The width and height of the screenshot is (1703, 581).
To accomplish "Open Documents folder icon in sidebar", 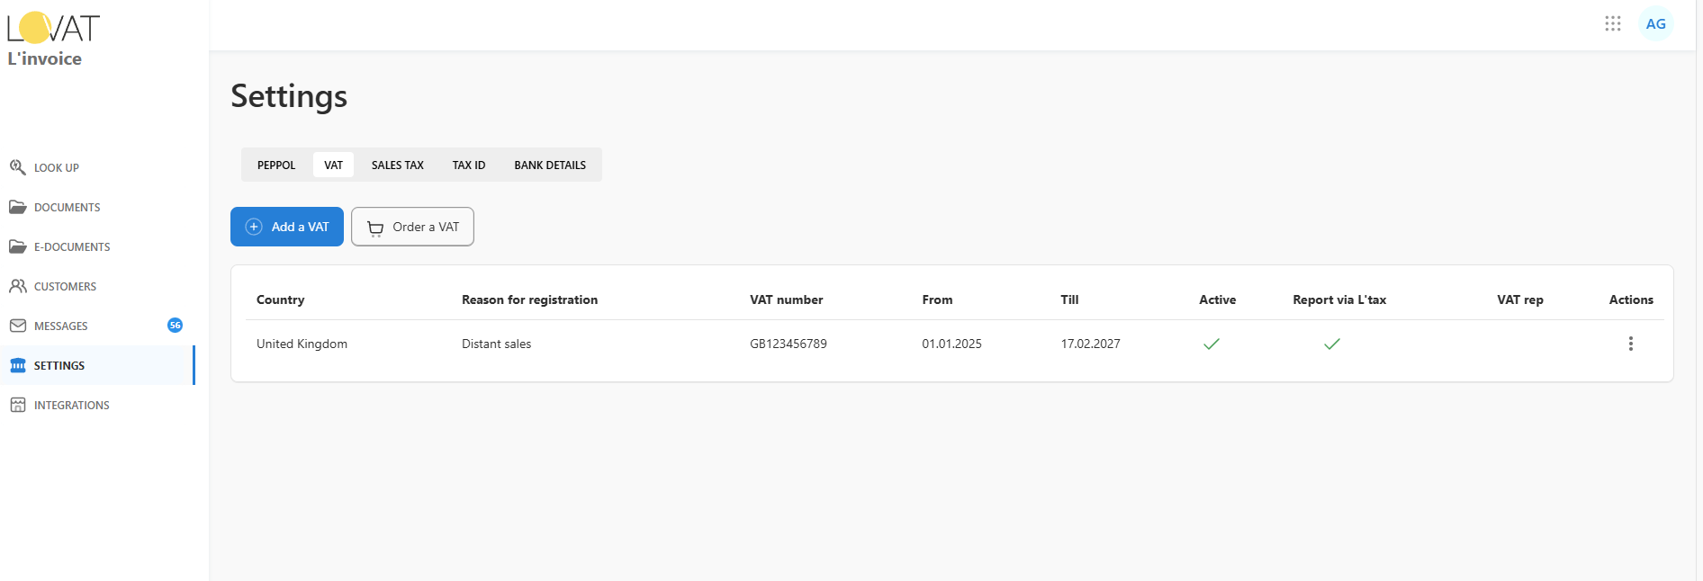I will point(17,207).
